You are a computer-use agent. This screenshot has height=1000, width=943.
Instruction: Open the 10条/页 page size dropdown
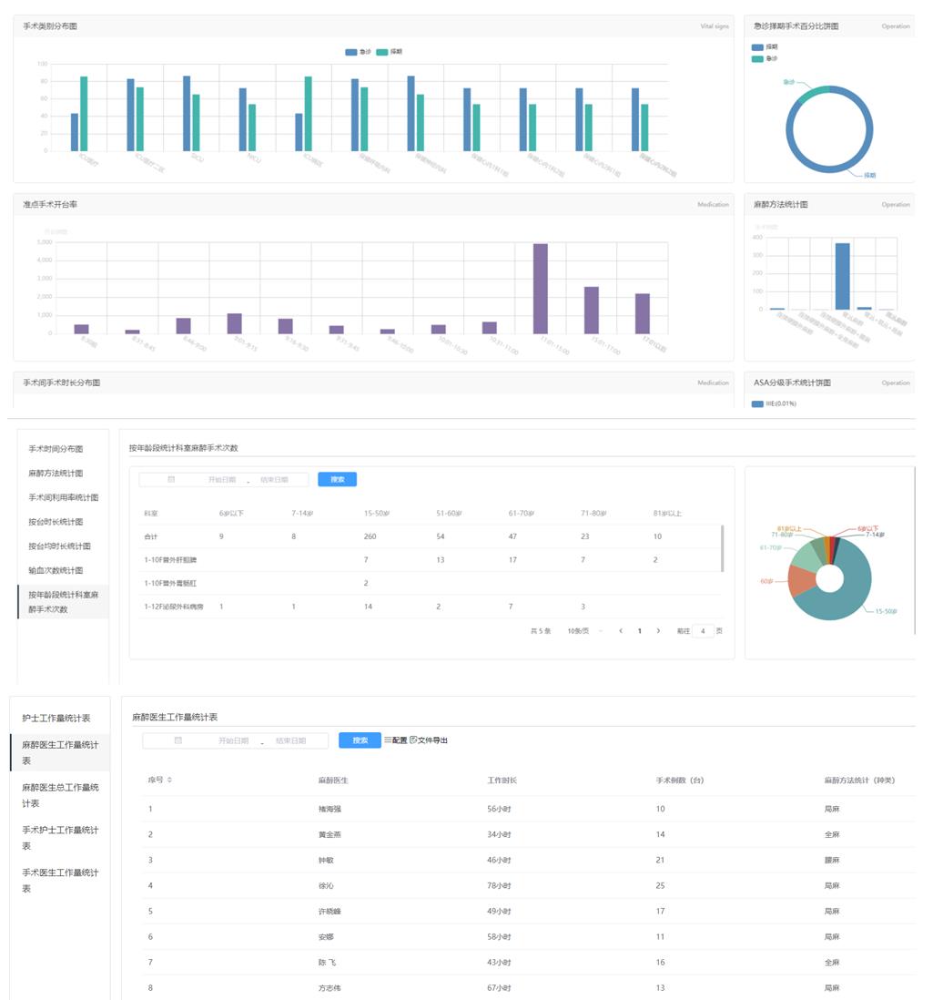click(584, 630)
